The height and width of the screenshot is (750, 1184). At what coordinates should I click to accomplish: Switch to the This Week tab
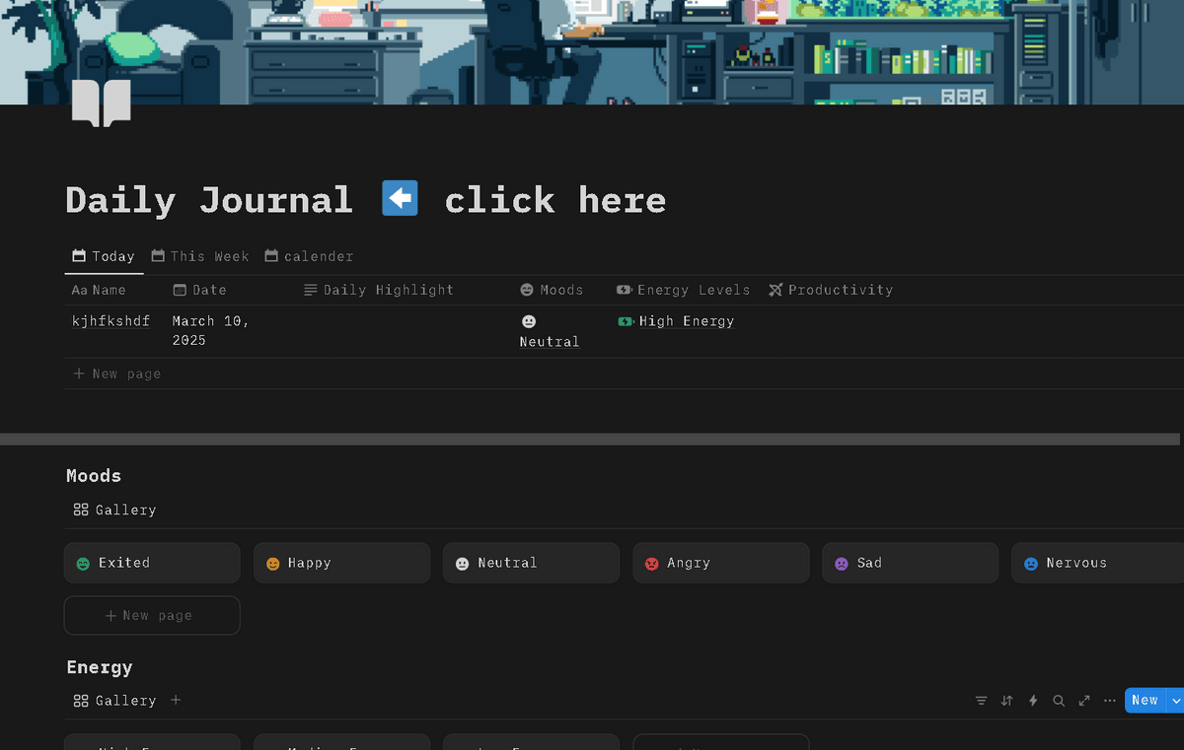click(200, 256)
